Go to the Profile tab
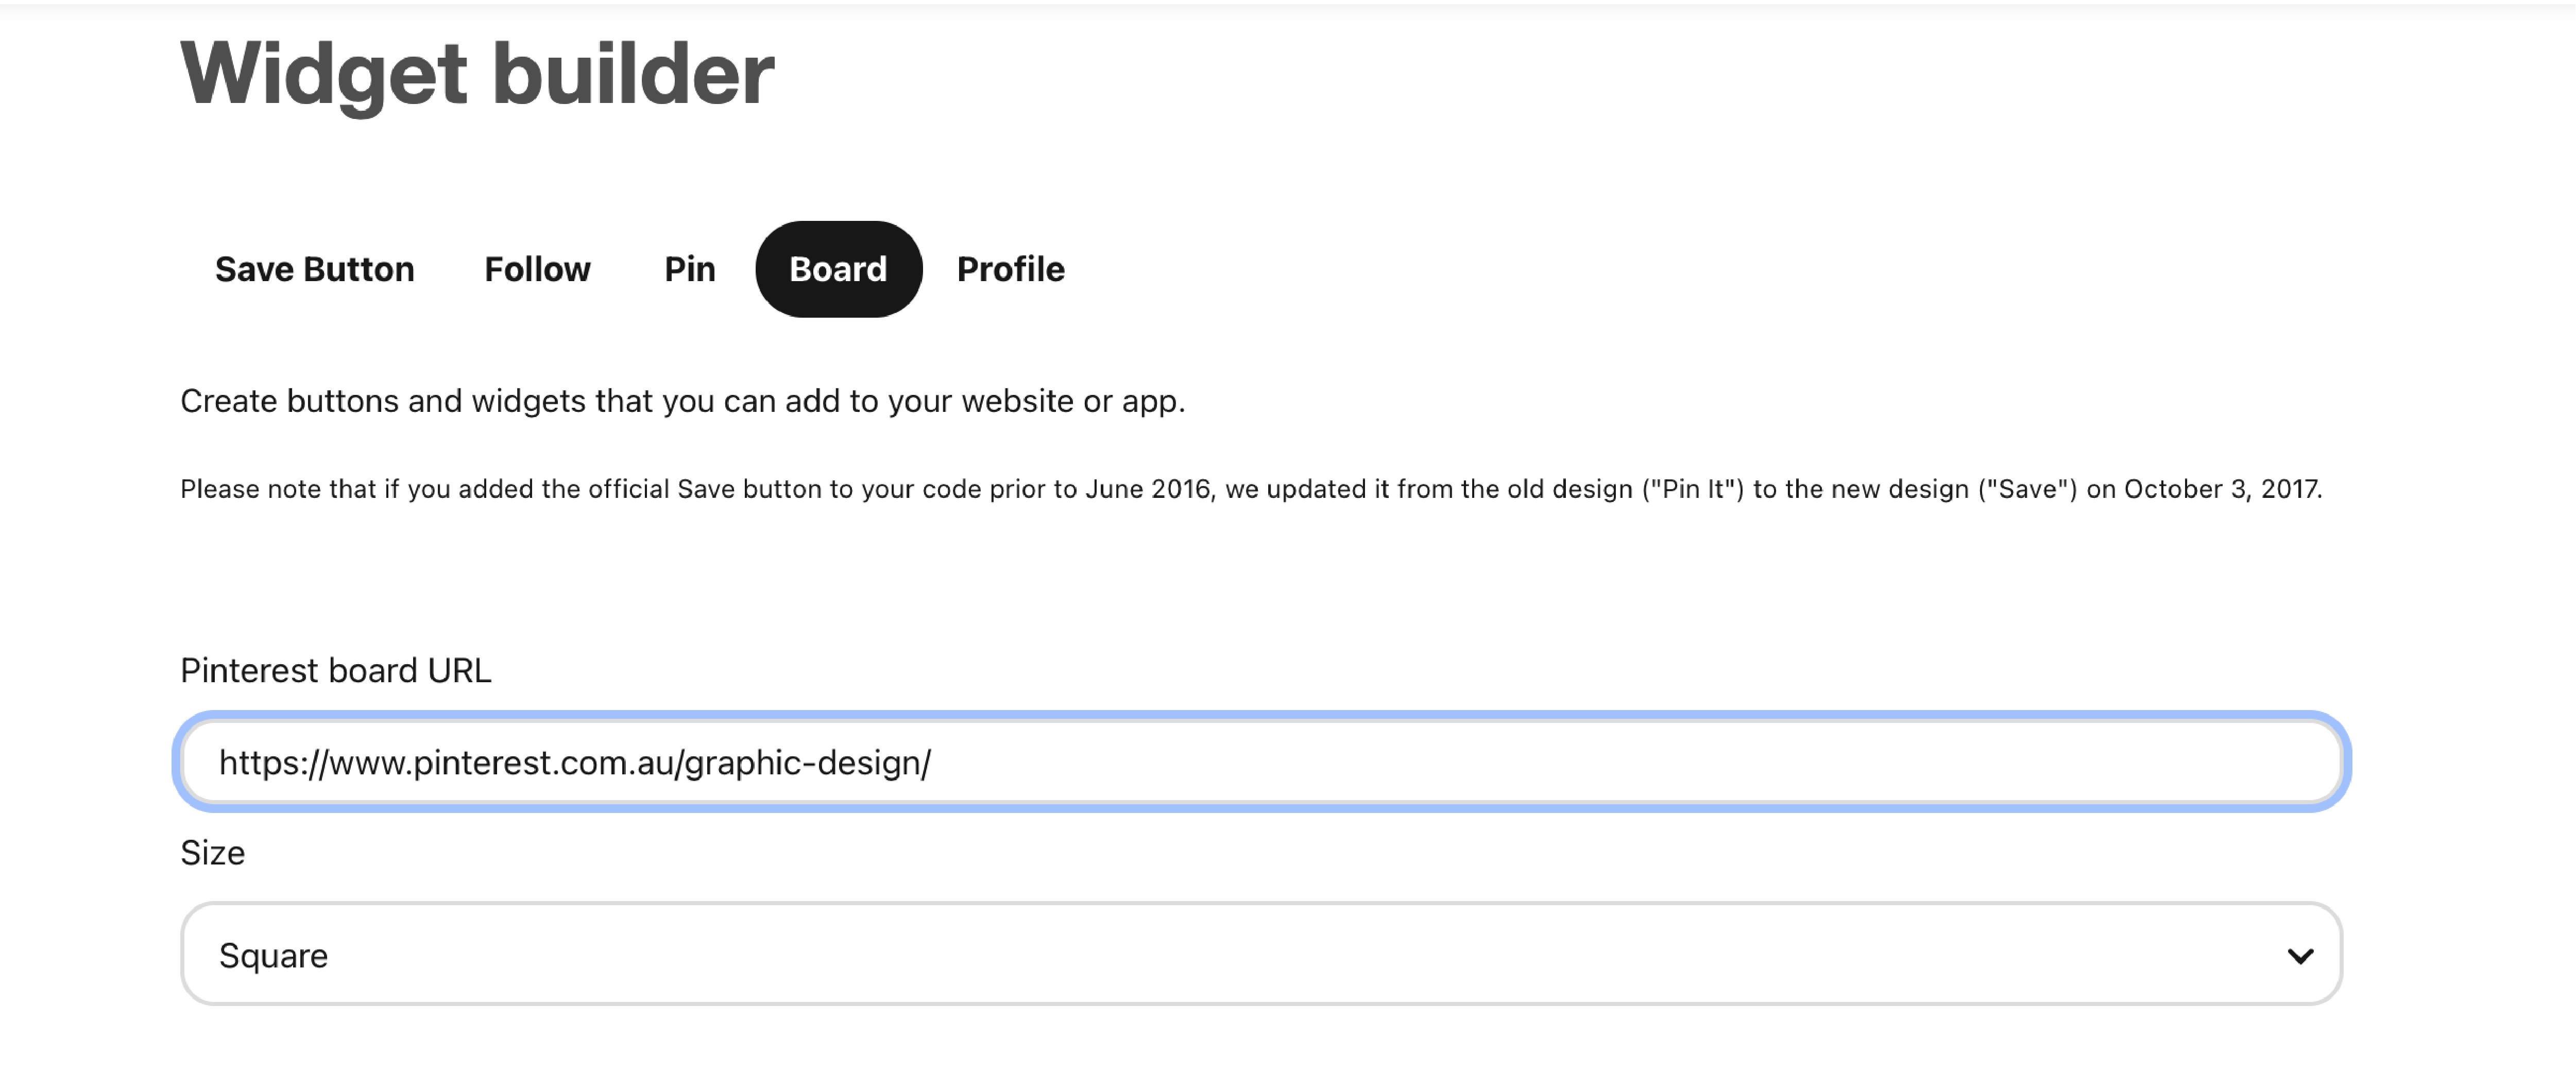2576x1073 pixels. (x=1010, y=269)
